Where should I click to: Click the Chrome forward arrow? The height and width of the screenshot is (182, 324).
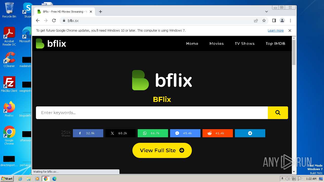click(46, 20)
